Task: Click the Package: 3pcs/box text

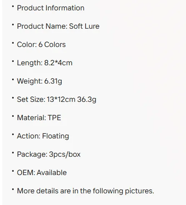Action: click(49, 154)
